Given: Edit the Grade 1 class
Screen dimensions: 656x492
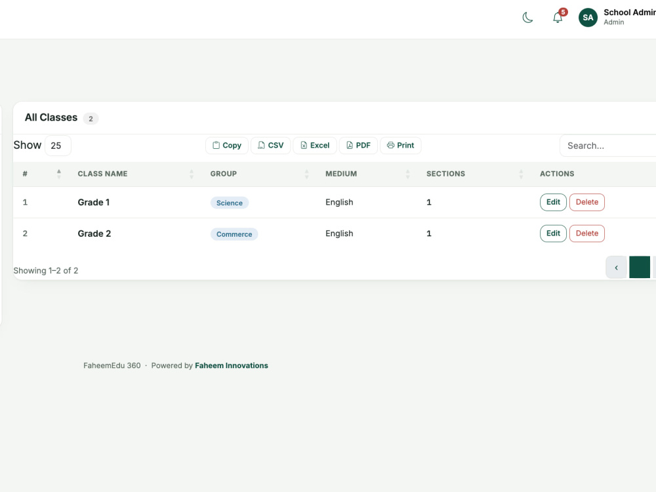Looking at the screenshot, I should tap(553, 202).
